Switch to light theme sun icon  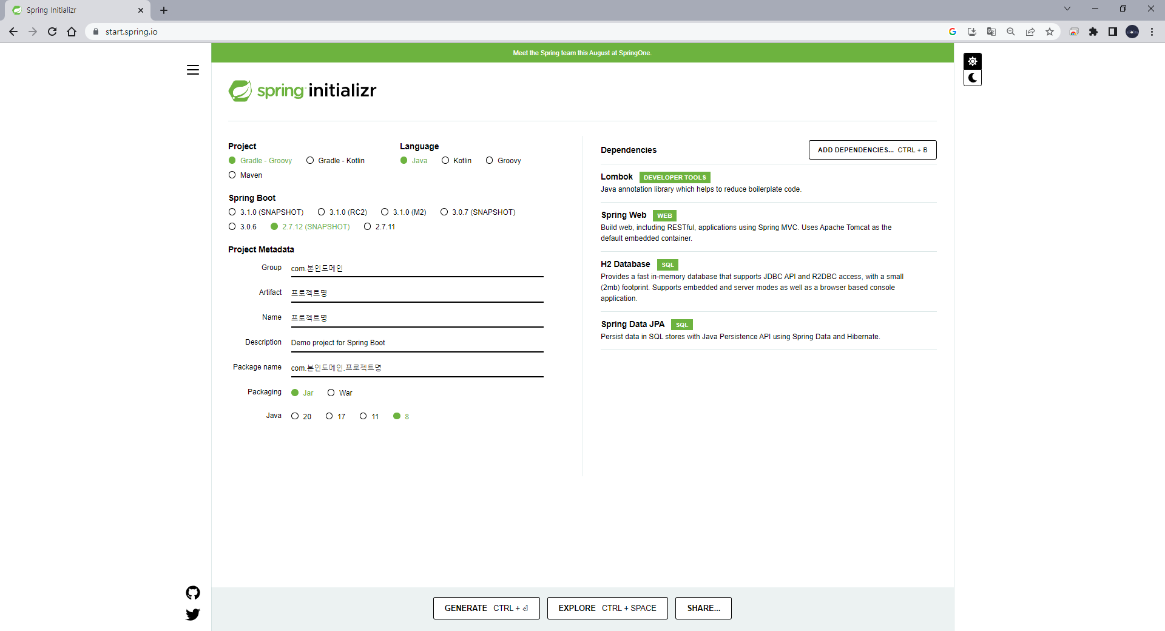[x=973, y=61]
